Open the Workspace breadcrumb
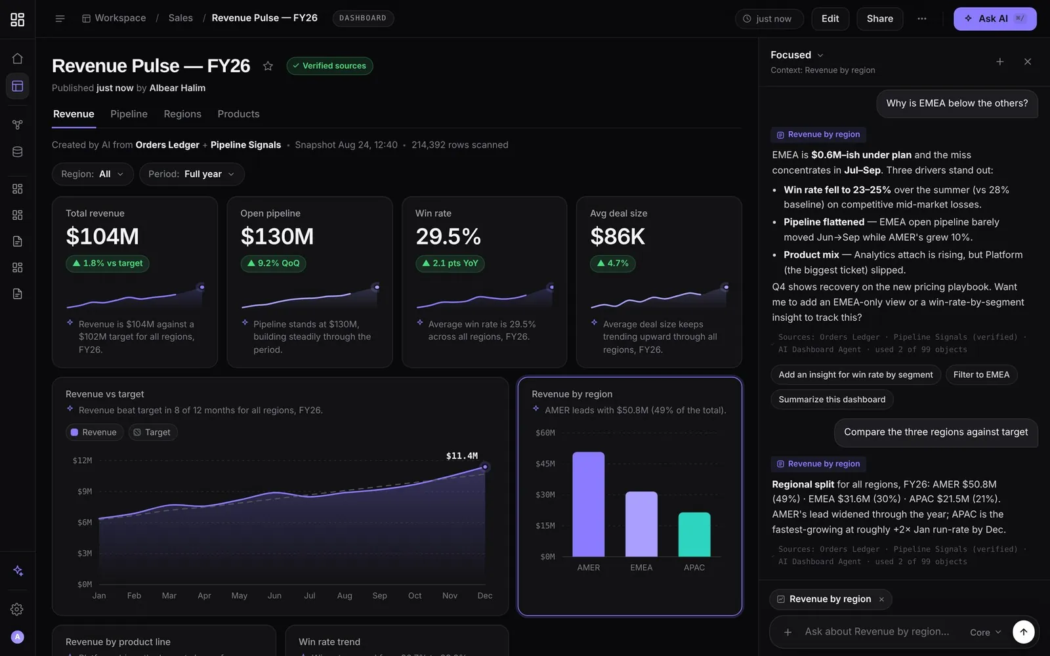This screenshot has height=656, width=1050. point(114,18)
